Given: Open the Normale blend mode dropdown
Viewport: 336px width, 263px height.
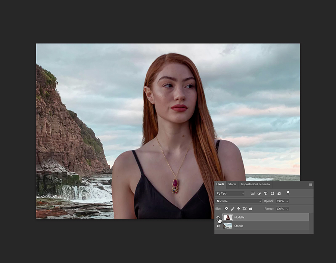Looking at the screenshot, I should (x=239, y=201).
